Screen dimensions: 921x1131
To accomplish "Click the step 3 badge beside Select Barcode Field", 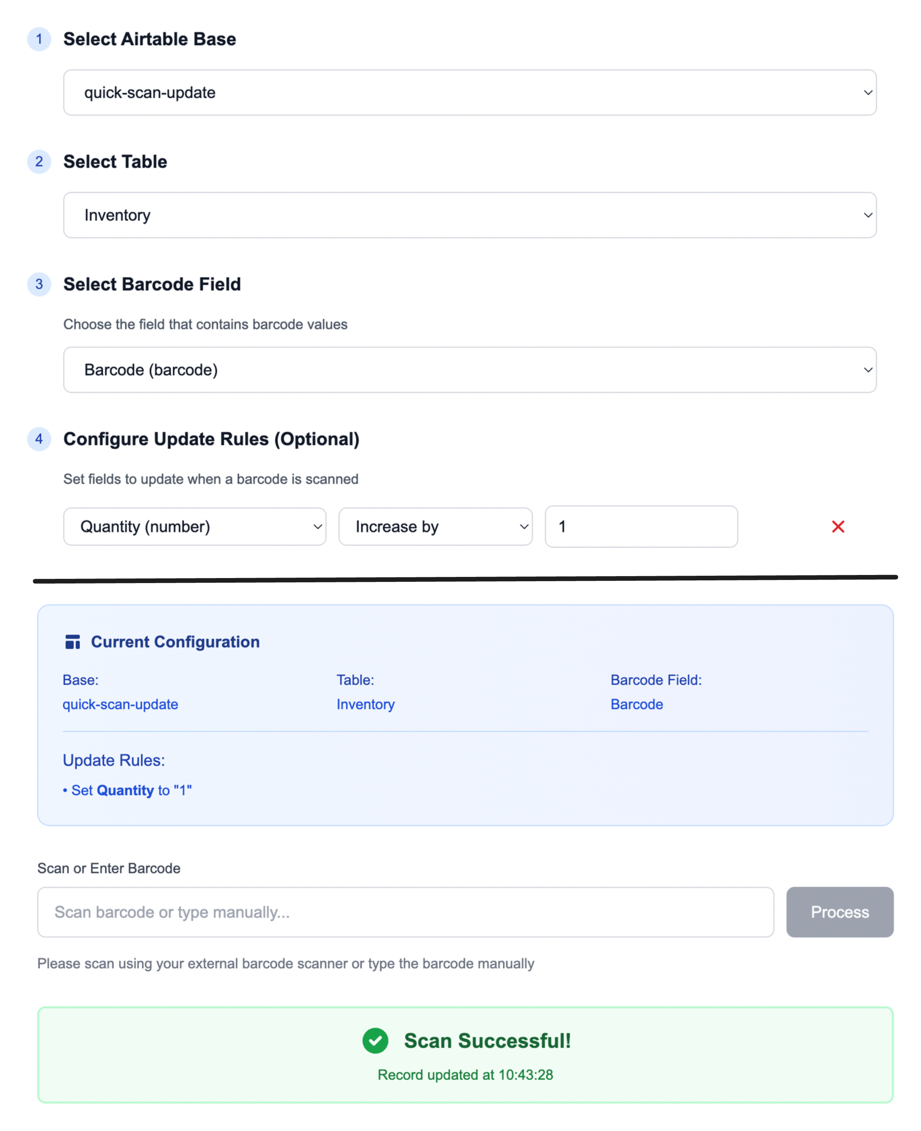I will click(39, 284).
